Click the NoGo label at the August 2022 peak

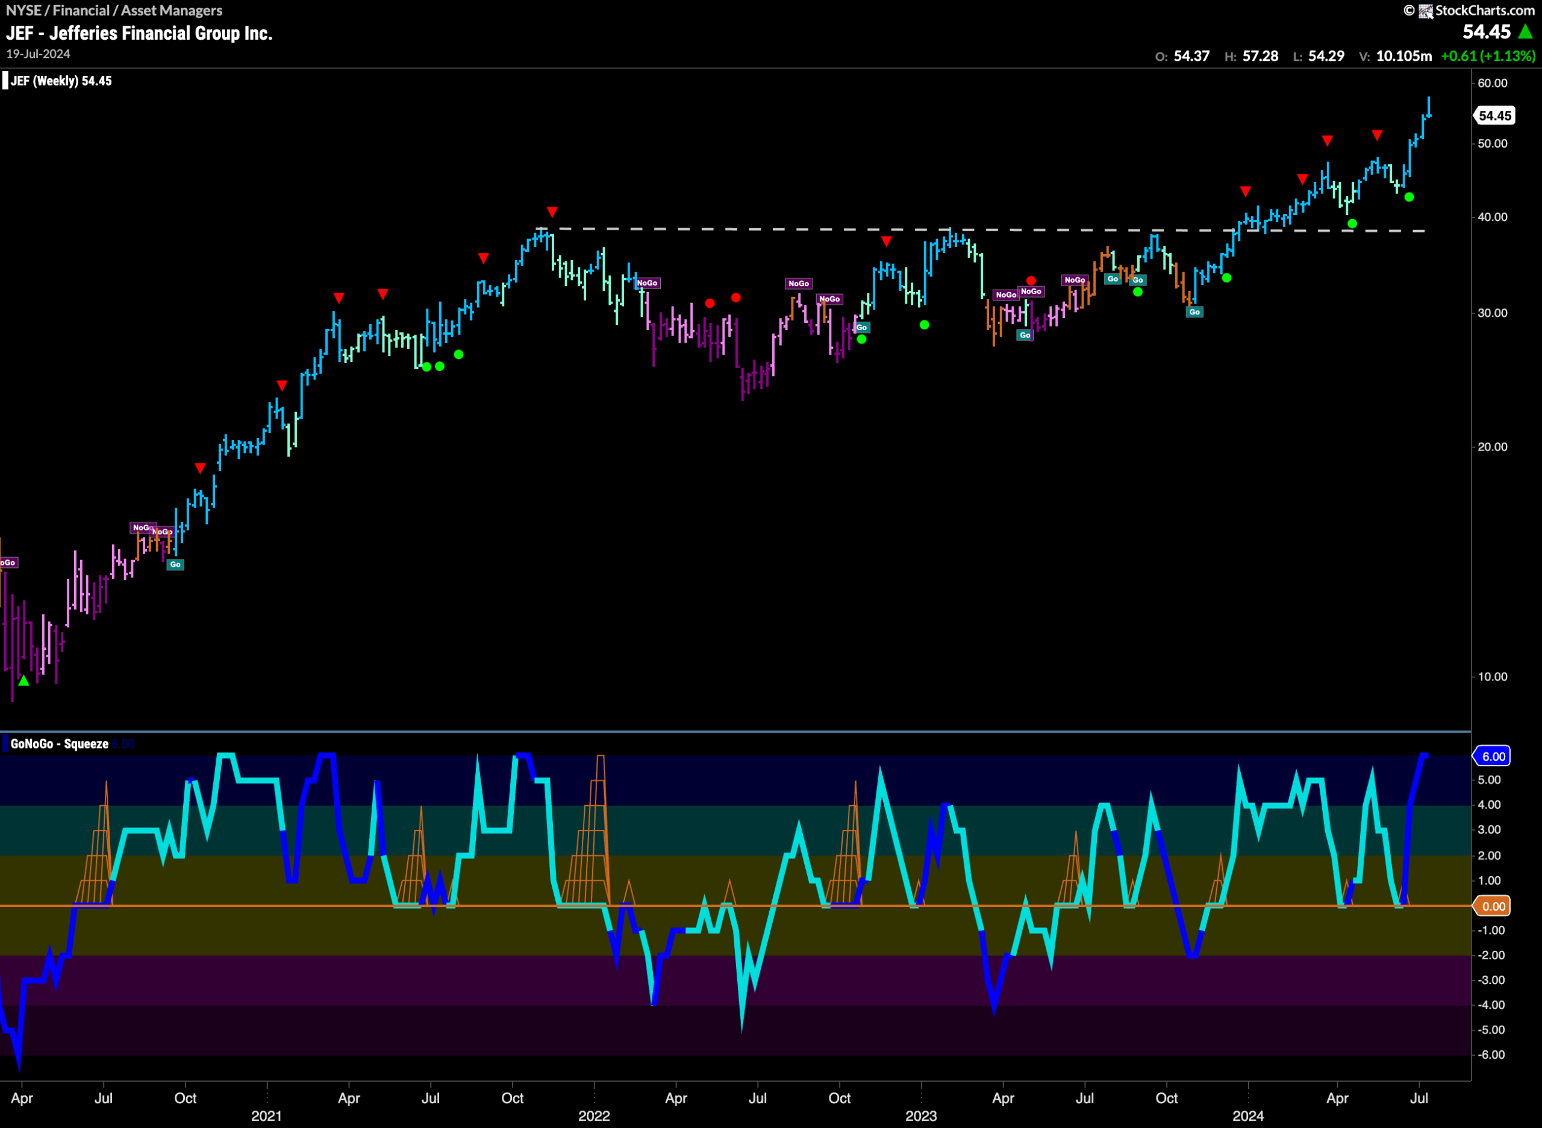click(x=798, y=284)
